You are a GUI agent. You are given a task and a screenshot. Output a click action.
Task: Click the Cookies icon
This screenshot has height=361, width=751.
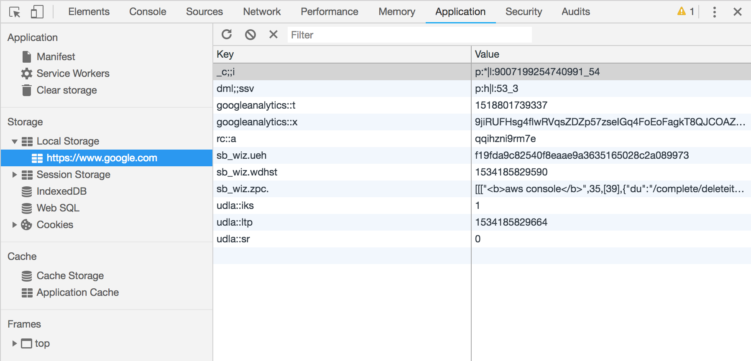click(x=27, y=225)
